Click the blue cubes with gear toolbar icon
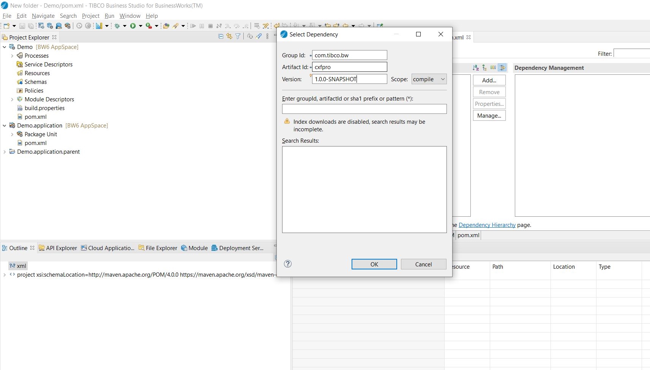The image size is (650, 370). coord(50,26)
